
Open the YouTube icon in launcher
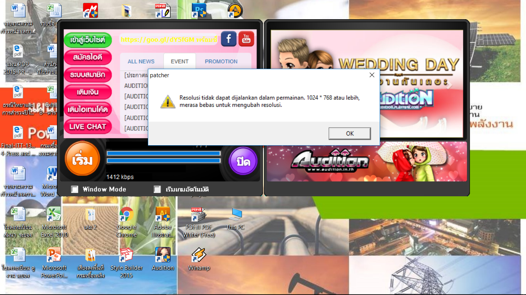(x=246, y=38)
